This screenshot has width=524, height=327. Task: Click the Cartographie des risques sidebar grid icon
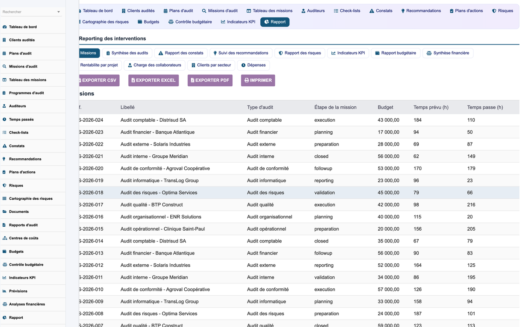[x=4, y=199]
